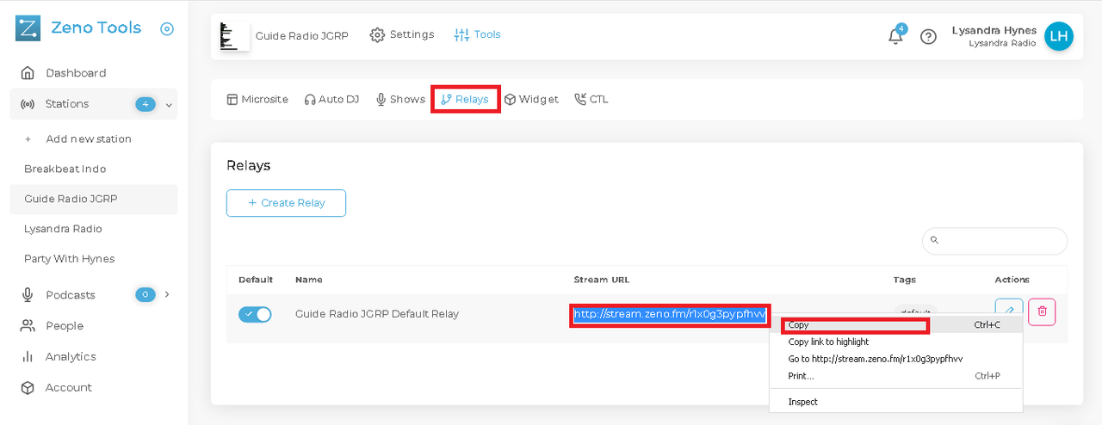Switch to the Auto DJ tab
This screenshot has height=425, width=1102.
coord(331,99)
